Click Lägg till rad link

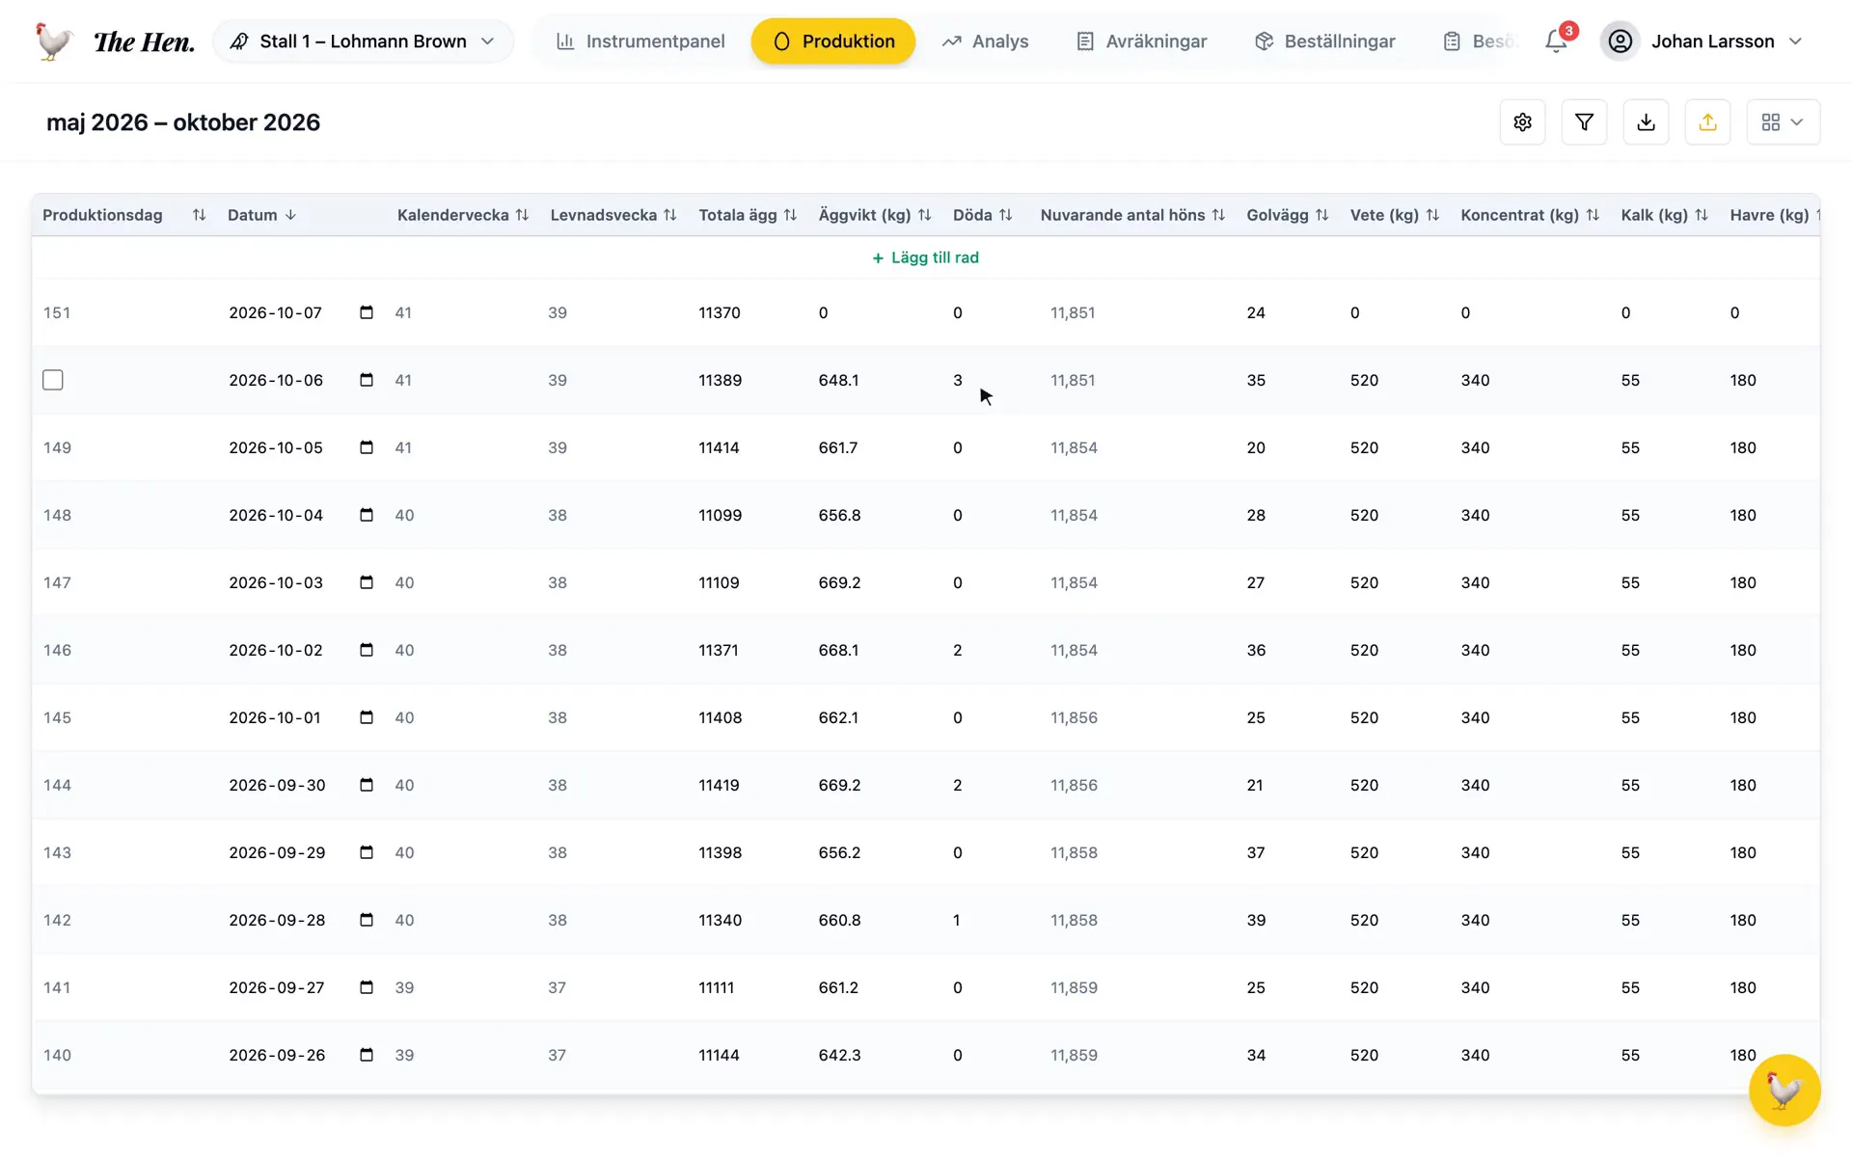pyautogui.click(x=925, y=257)
